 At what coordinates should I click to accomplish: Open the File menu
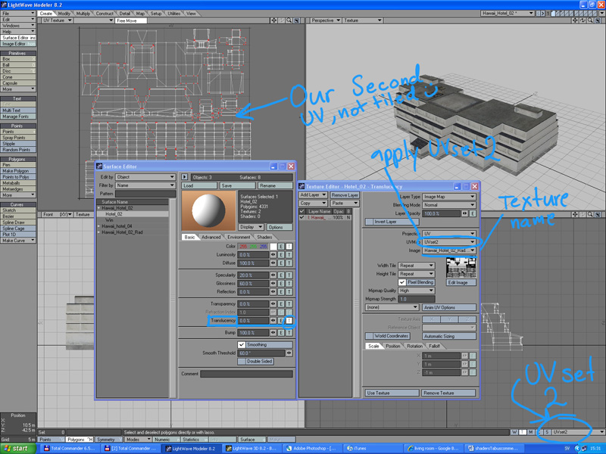(17, 14)
